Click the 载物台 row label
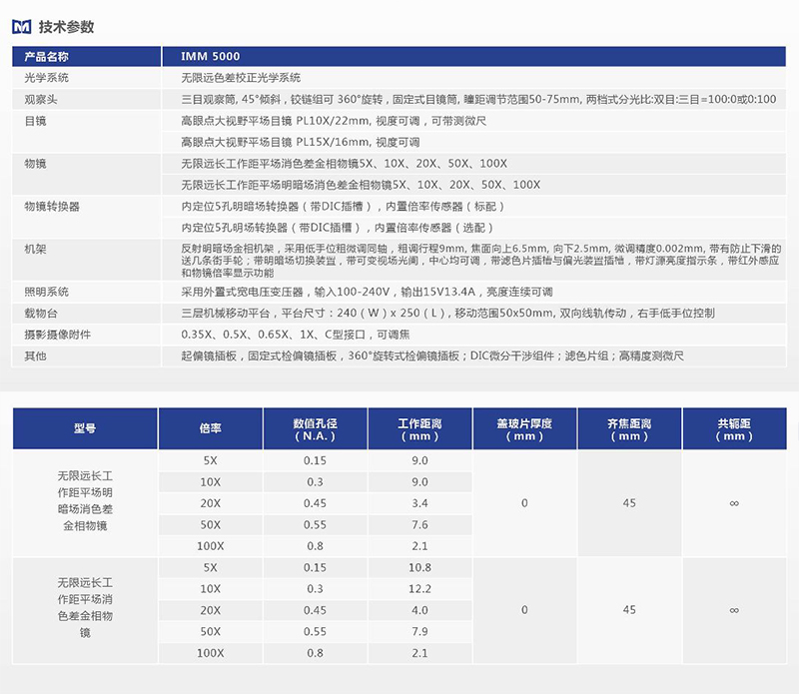This screenshot has width=799, height=694. [x=43, y=314]
